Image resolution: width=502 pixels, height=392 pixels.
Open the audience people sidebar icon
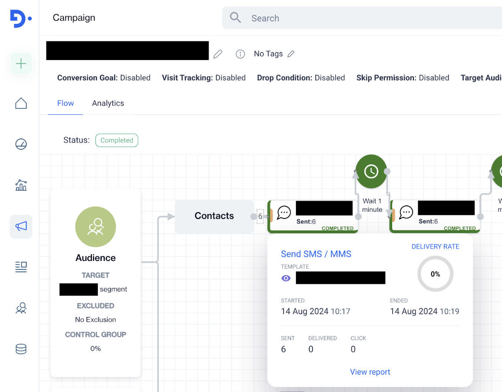click(21, 308)
